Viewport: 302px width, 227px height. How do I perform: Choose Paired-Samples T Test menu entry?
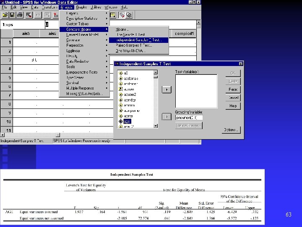coord(139,45)
